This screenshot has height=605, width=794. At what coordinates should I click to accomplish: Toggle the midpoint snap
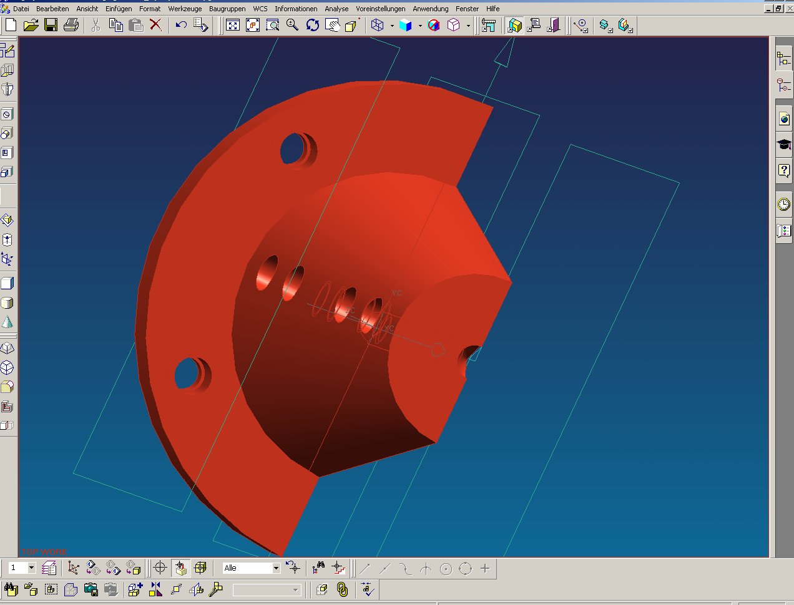coord(385,568)
